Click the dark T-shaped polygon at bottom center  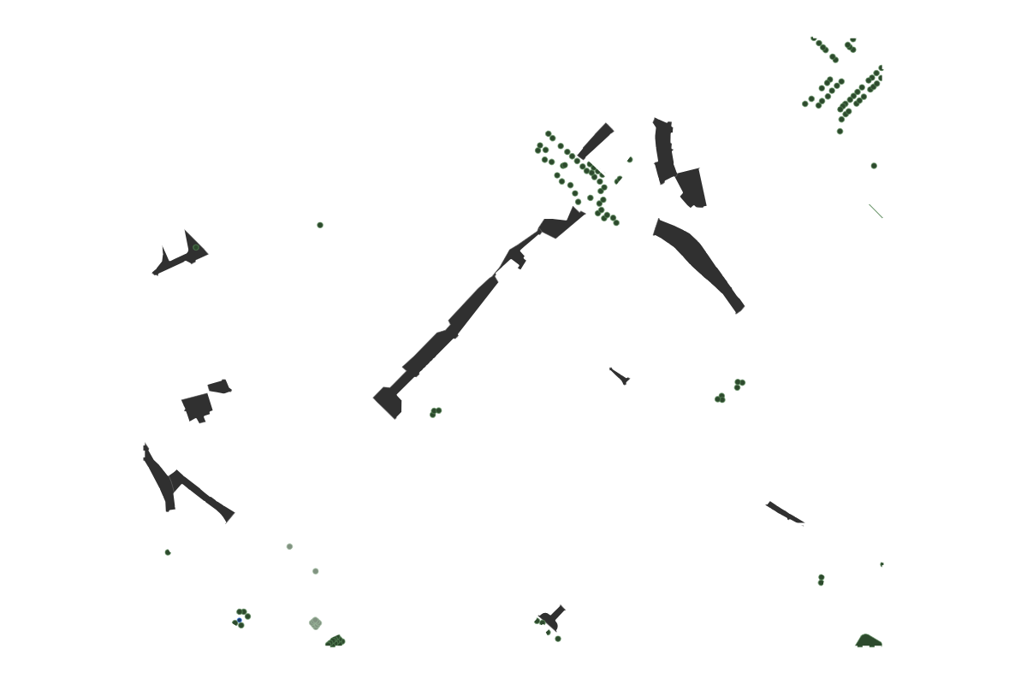tap(551, 617)
